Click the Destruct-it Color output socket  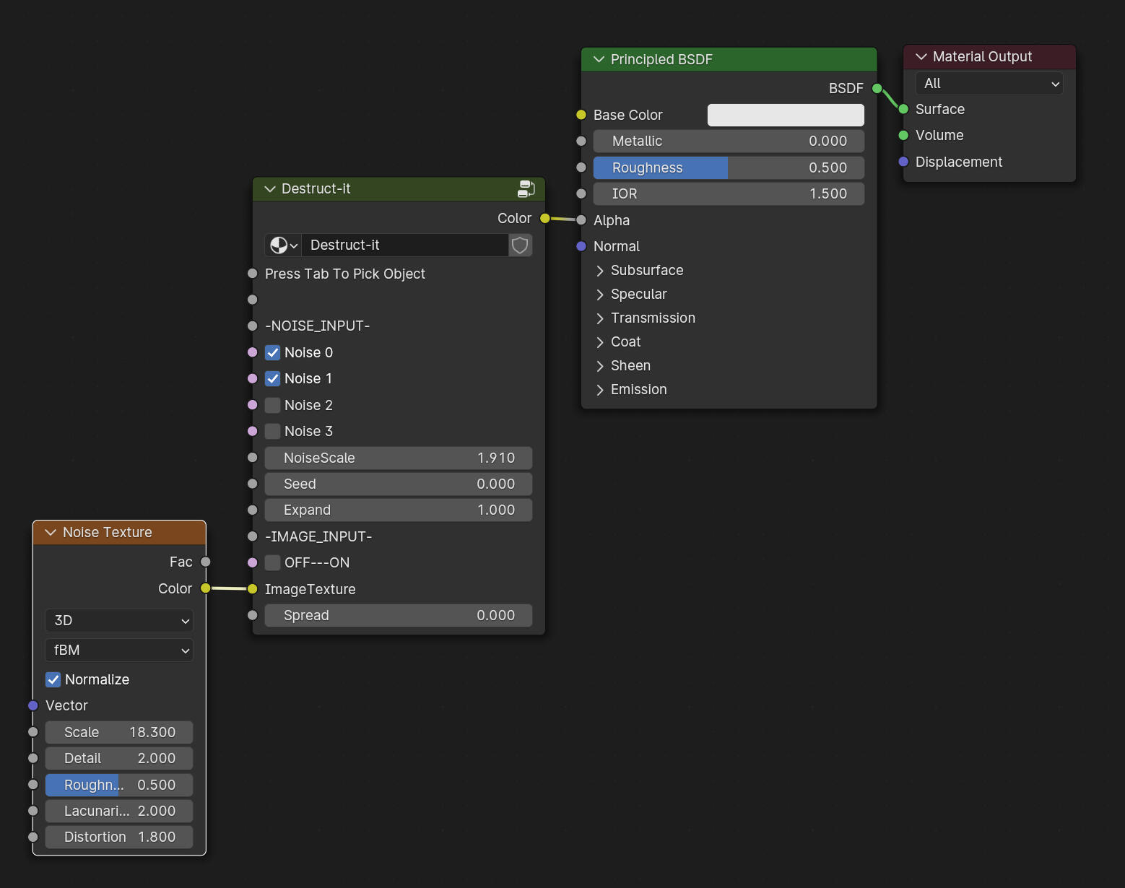545,219
